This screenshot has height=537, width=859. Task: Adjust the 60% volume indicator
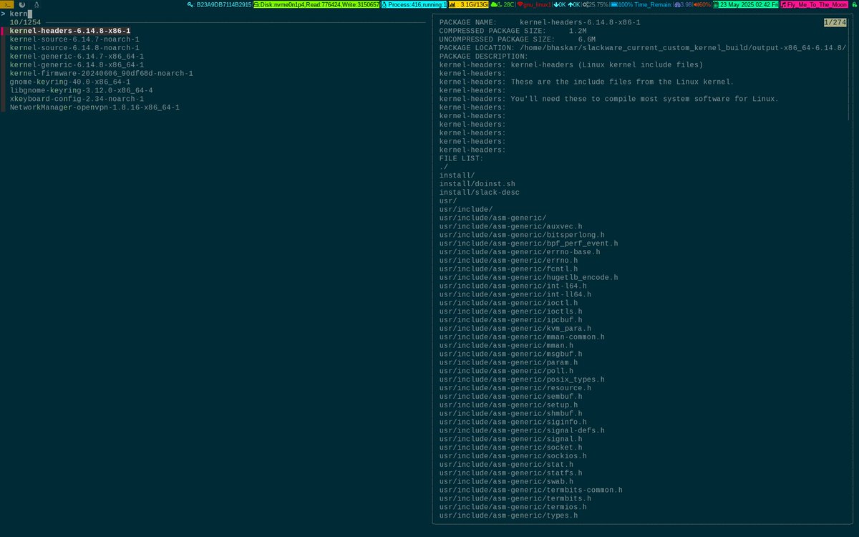coord(700,4)
